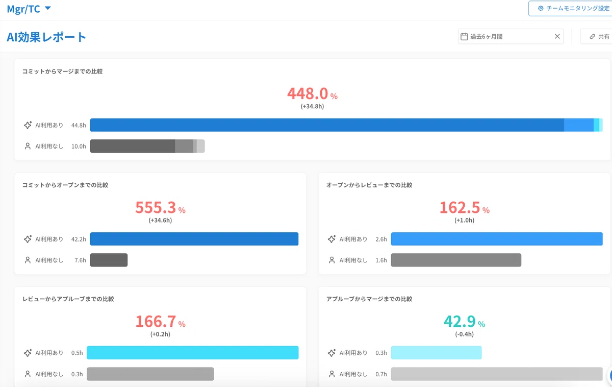Click the link icon beside 共有

click(x=592, y=37)
